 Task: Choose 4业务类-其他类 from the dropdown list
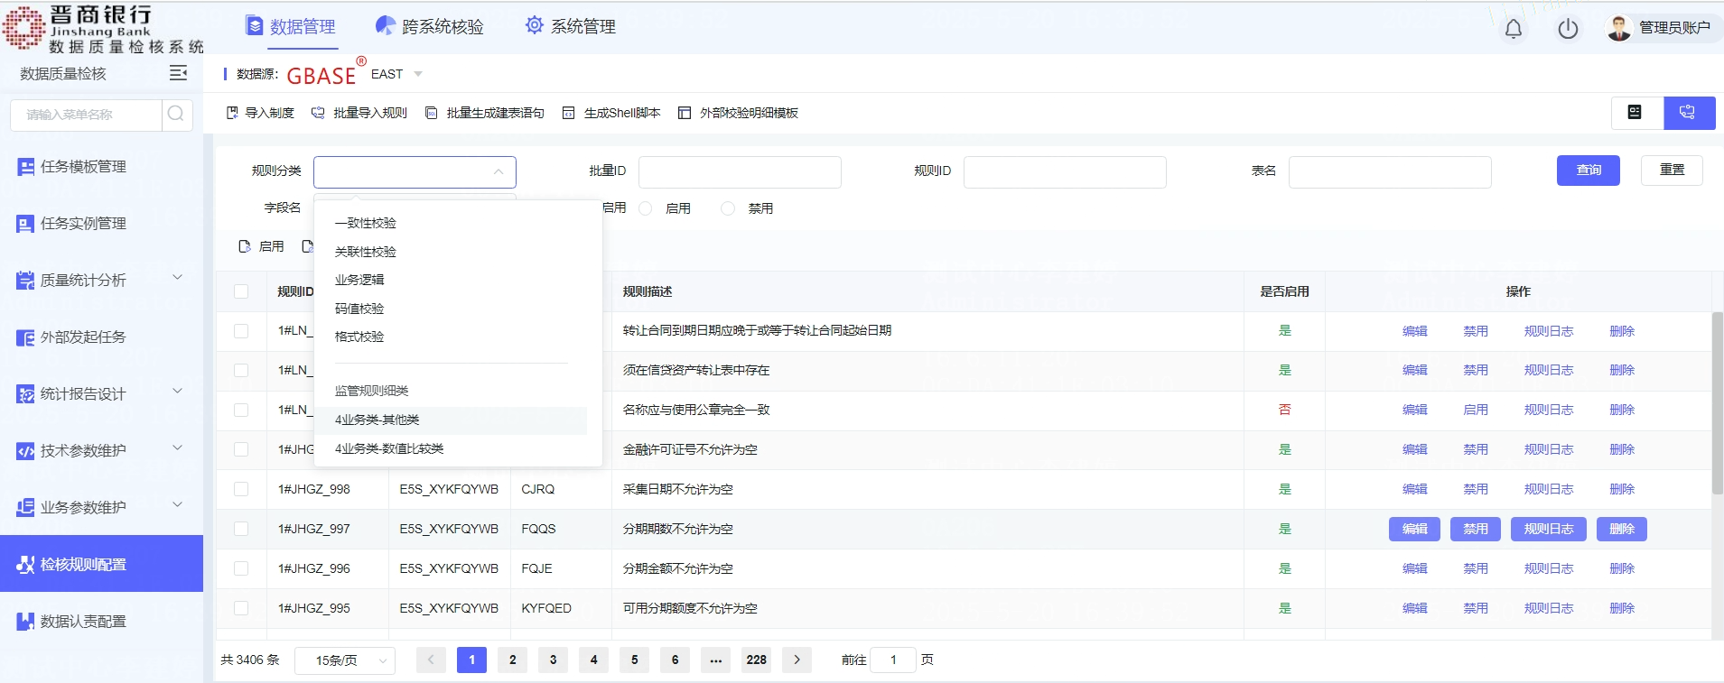click(x=452, y=420)
